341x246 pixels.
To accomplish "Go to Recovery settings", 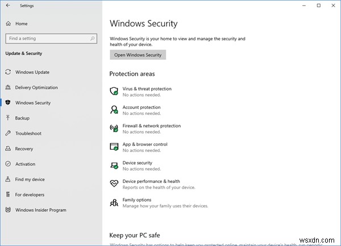I will click(x=24, y=149).
